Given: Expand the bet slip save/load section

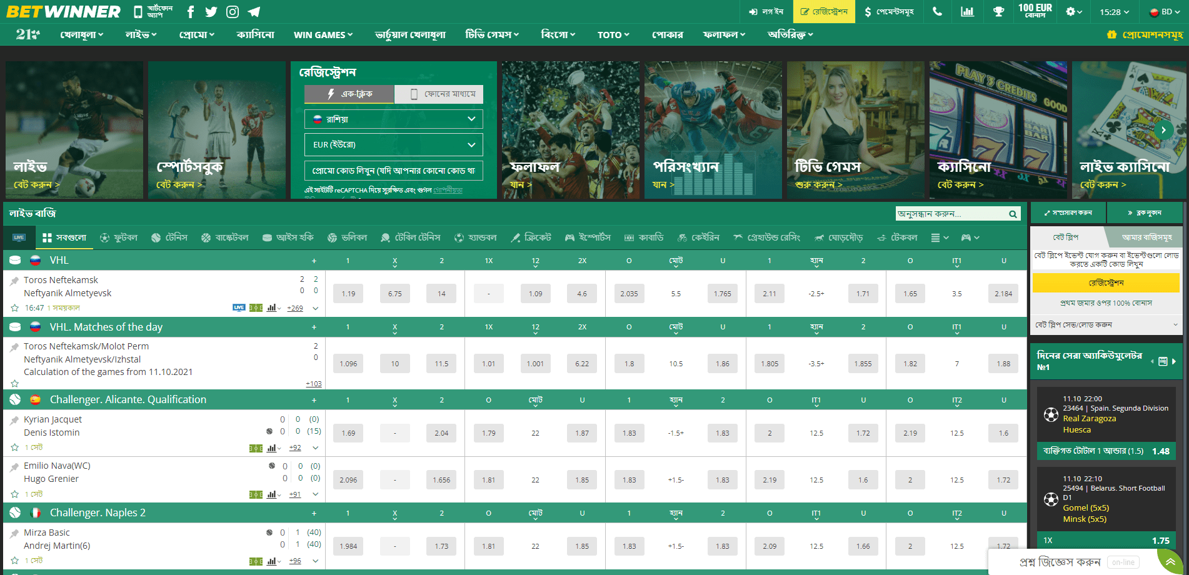Looking at the screenshot, I should tap(1106, 325).
